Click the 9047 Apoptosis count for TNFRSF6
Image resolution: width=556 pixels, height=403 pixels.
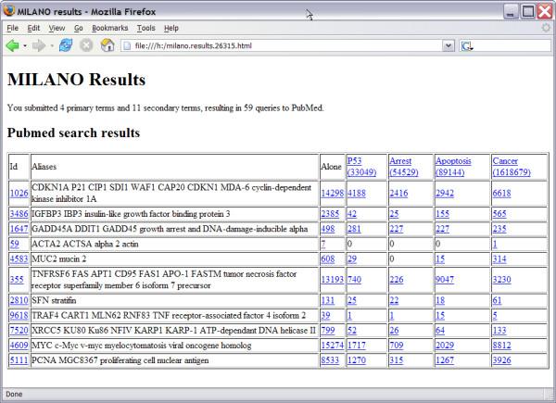click(x=445, y=280)
